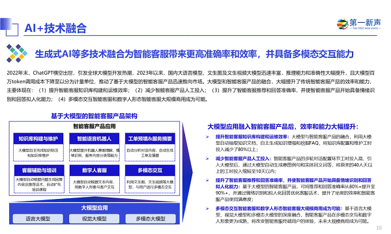Screen dimensions: 391x234
Task: Select the 客服辅助与培训 box
Action: pyautogui.click(x=39, y=170)
